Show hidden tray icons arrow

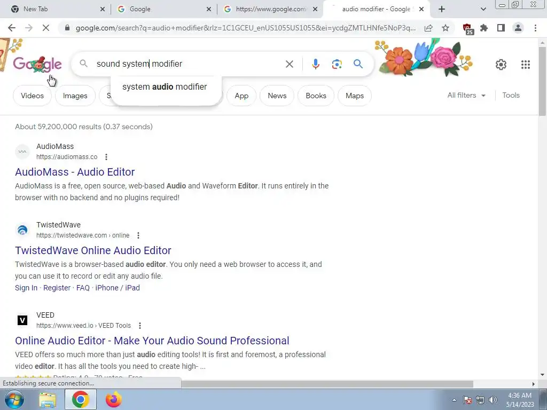pyautogui.click(x=454, y=400)
